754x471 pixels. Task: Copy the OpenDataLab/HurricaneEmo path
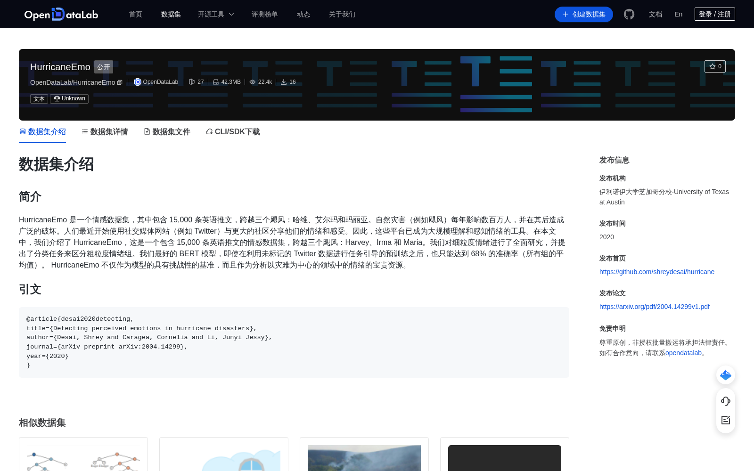click(x=120, y=82)
